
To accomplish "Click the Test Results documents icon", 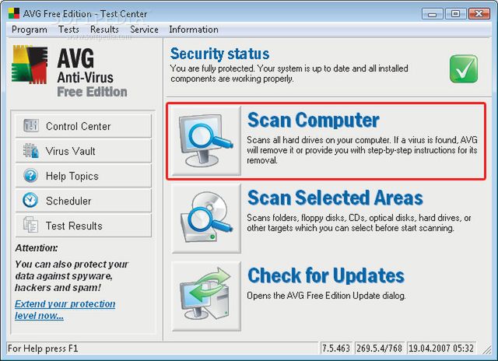I will pyautogui.click(x=30, y=225).
